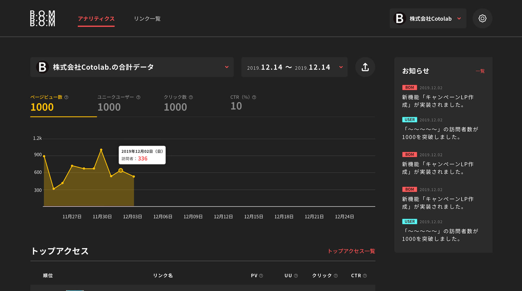Open last 訪問者数が1000を突破 notice
The width and height of the screenshot is (522, 291).
click(x=440, y=235)
